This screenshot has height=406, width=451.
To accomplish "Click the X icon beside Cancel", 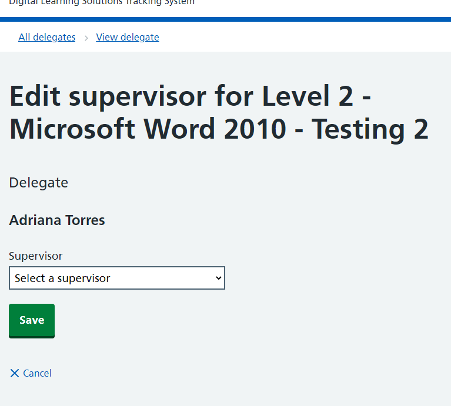I will point(14,373).
